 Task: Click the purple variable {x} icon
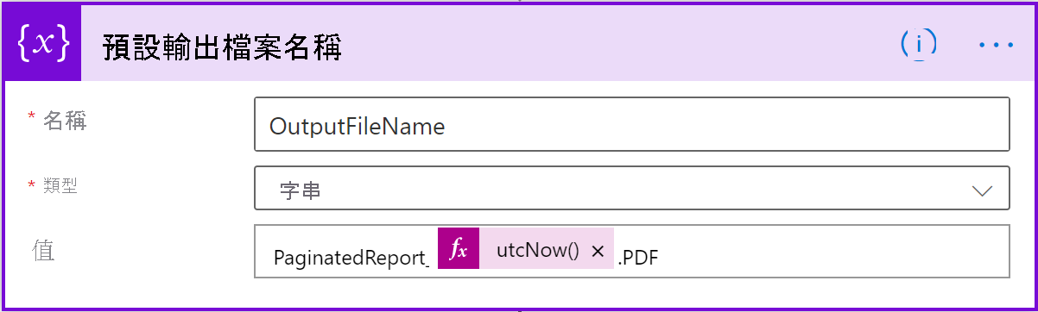43,43
